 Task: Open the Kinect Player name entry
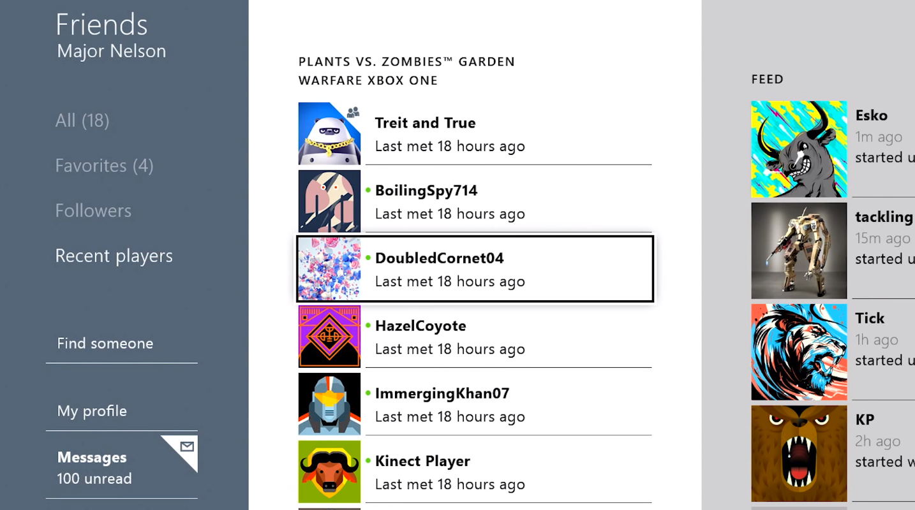(422, 461)
